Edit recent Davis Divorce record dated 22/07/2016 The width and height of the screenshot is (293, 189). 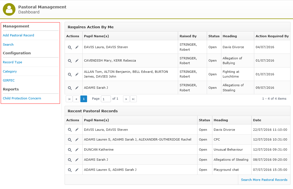click(77, 130)
